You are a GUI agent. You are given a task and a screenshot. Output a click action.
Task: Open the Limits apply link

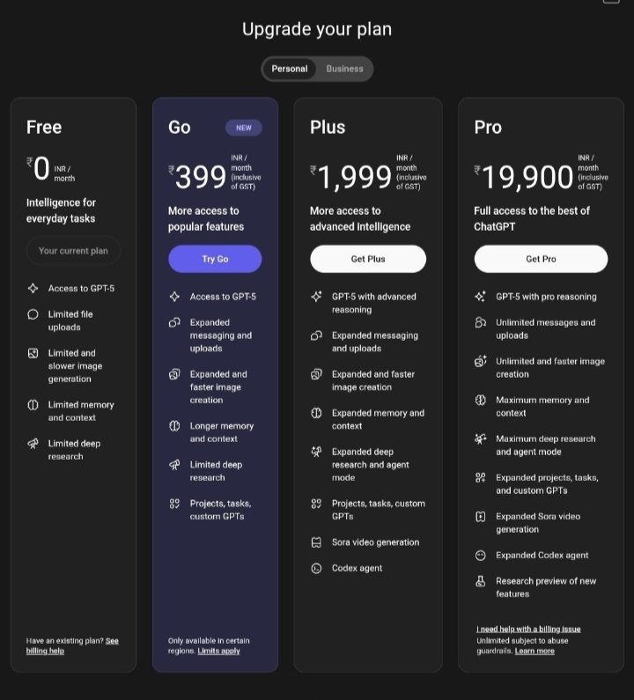click(x=218, y=651)
